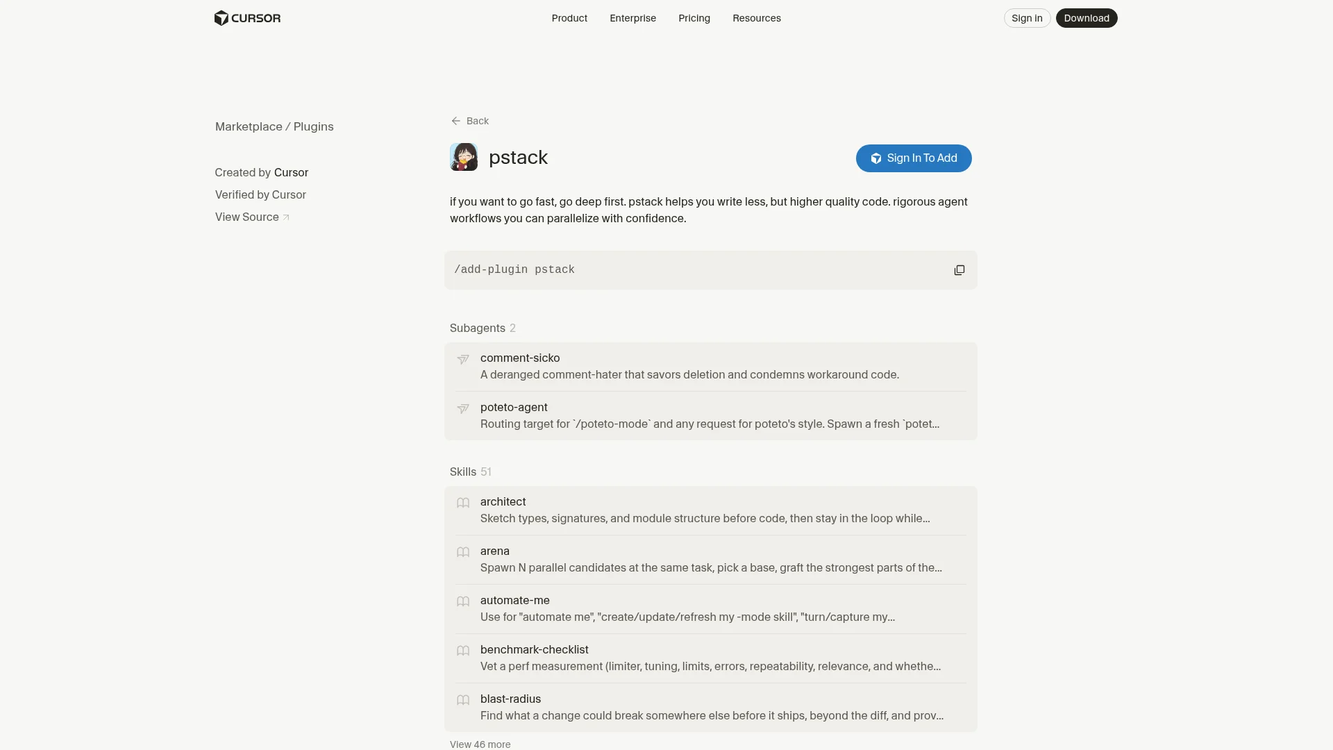Open the blast-radius skill name
This screenshot has width=1333, height=750.
coord(510,699)
